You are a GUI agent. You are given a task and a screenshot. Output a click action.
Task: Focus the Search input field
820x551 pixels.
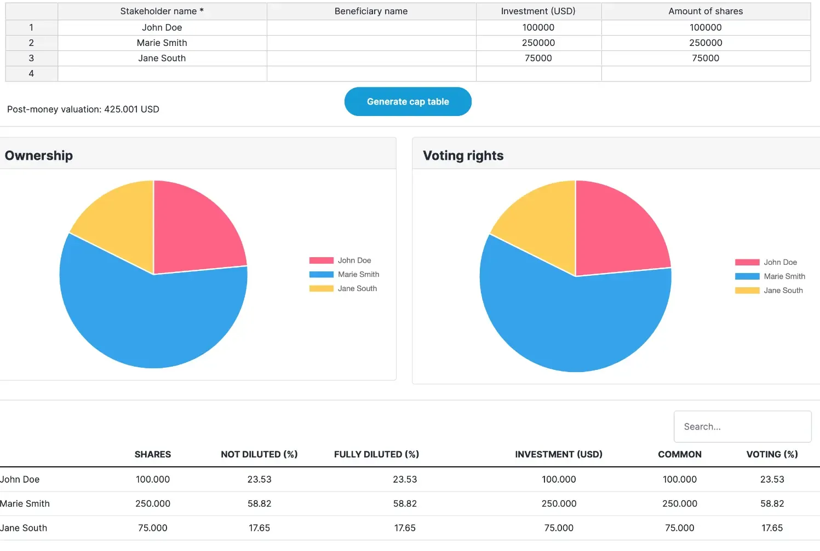(742, 427)
